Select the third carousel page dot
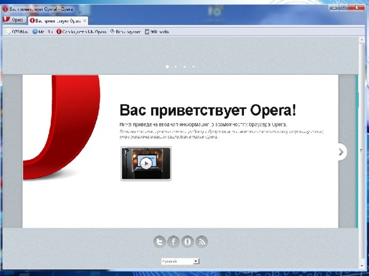This screenshot has height=276, width=369. (184, 67)
